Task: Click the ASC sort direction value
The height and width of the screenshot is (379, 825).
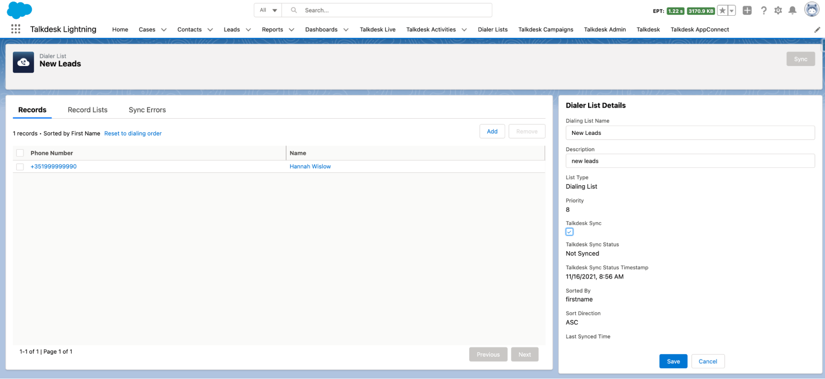Action: point(572,323)
